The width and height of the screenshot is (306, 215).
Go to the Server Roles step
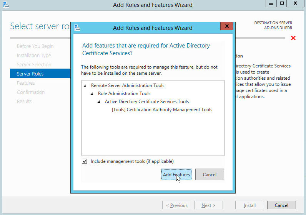click(x=30, y=74)
